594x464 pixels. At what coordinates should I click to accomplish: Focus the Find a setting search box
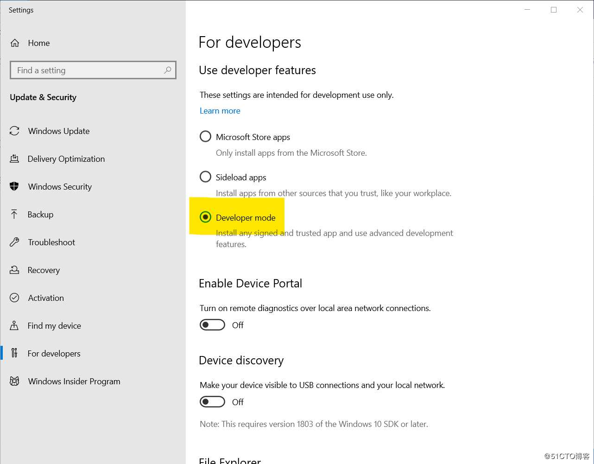coord(93,70)
